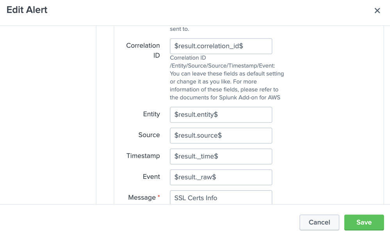Image resolution: width=390 pixels, height=233 pixels.
Task: Click the 'Splunk Add-on for AWS' help text
Action: (248, 98)
